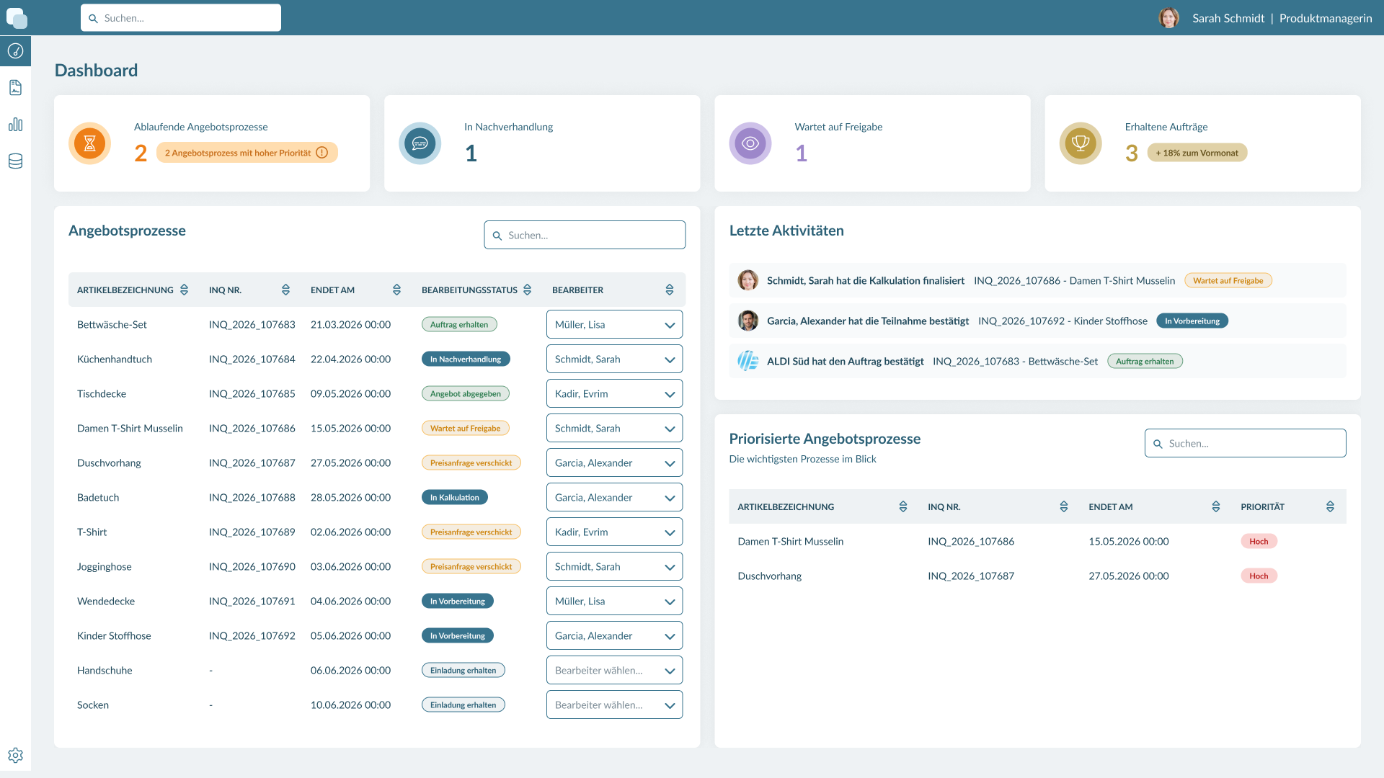The width and height of the screenshot is (1384, 778).
Task: Sort prioritized table by Priorität
Action: tap(1330, 506)
